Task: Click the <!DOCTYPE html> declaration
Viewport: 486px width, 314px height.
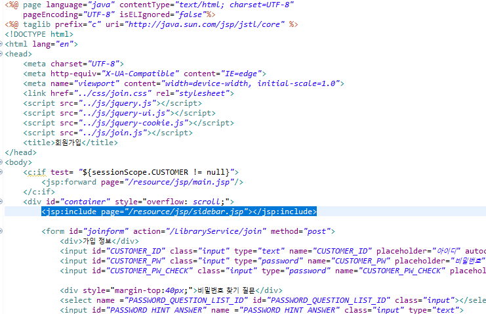Action: tap(39, 34)
